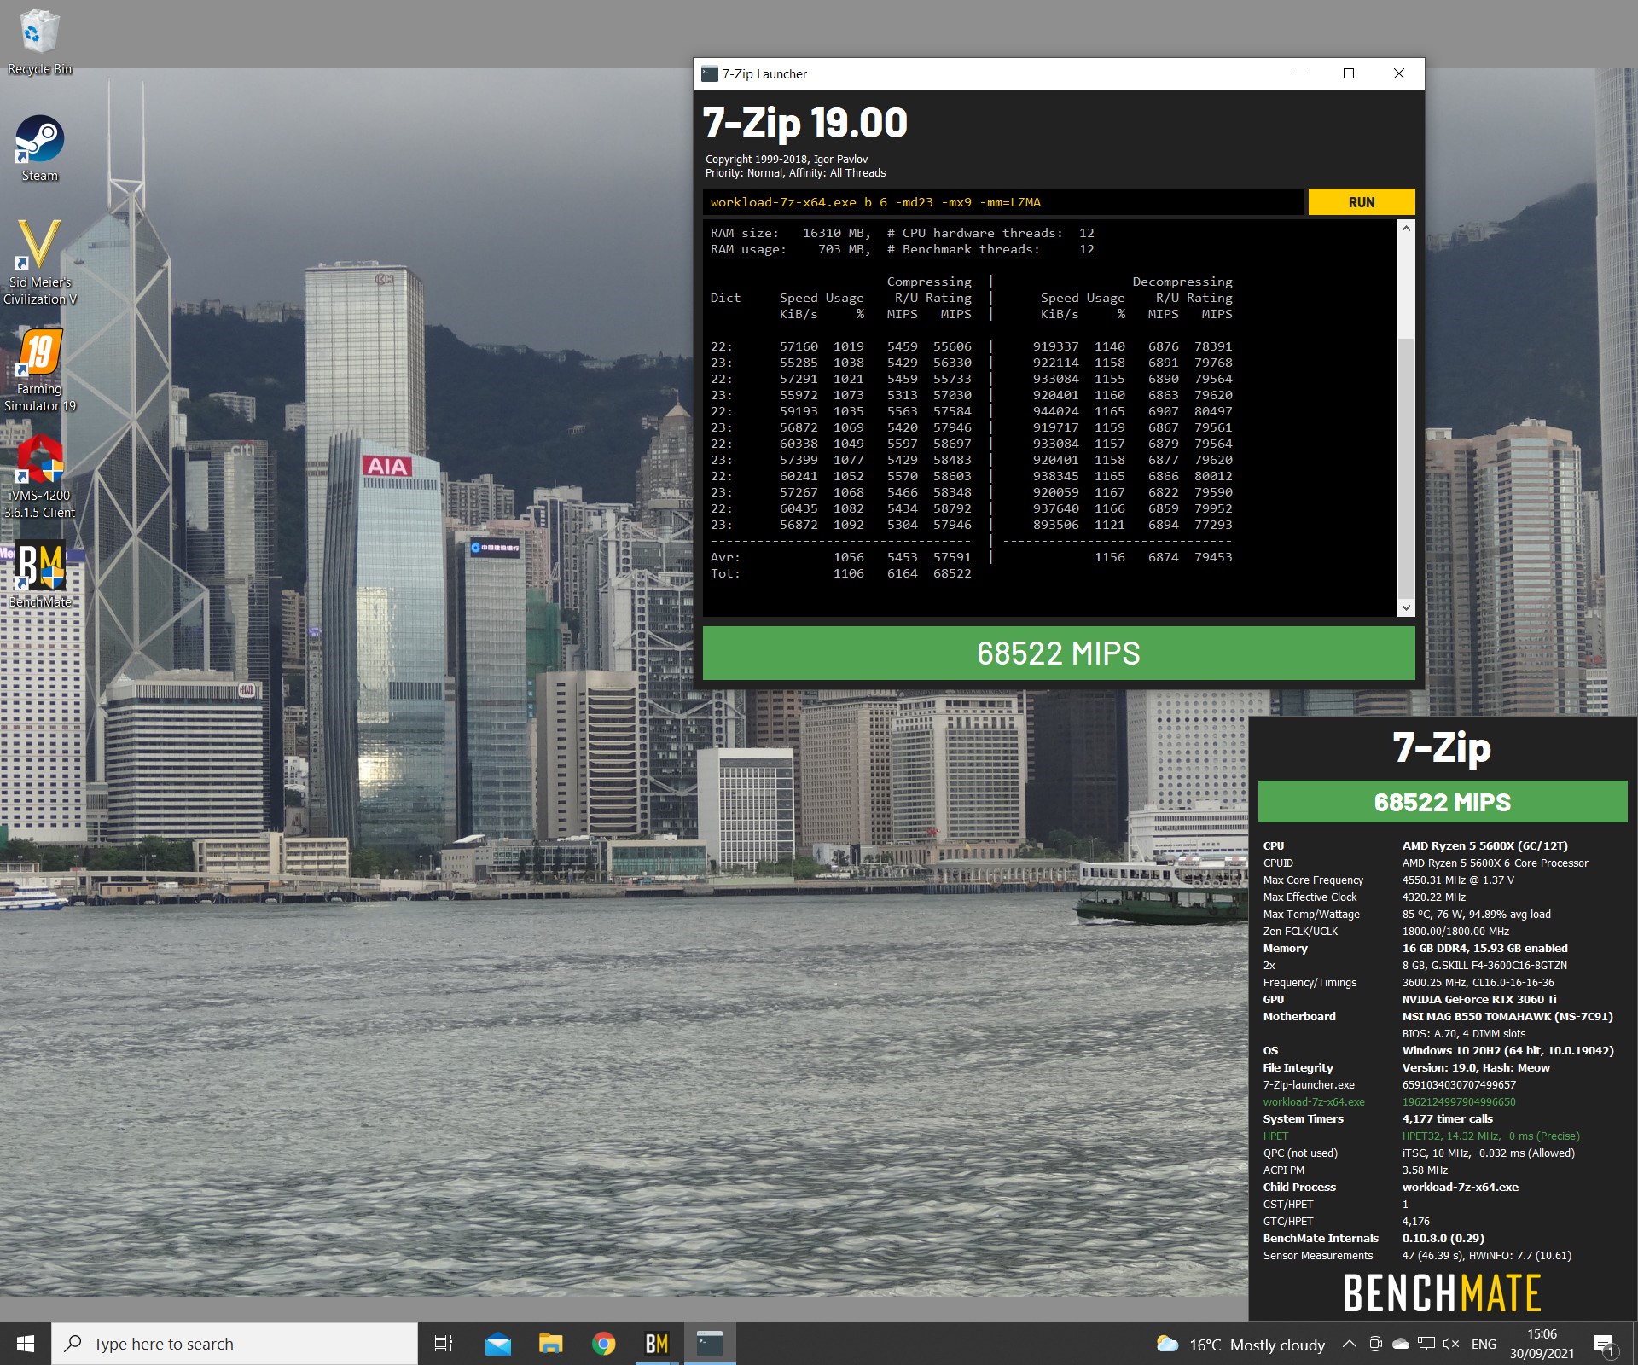Click the BENCHMATE logo in result panel
Viewport: 1638px width, 1365px height.
click(1442, 1293)
